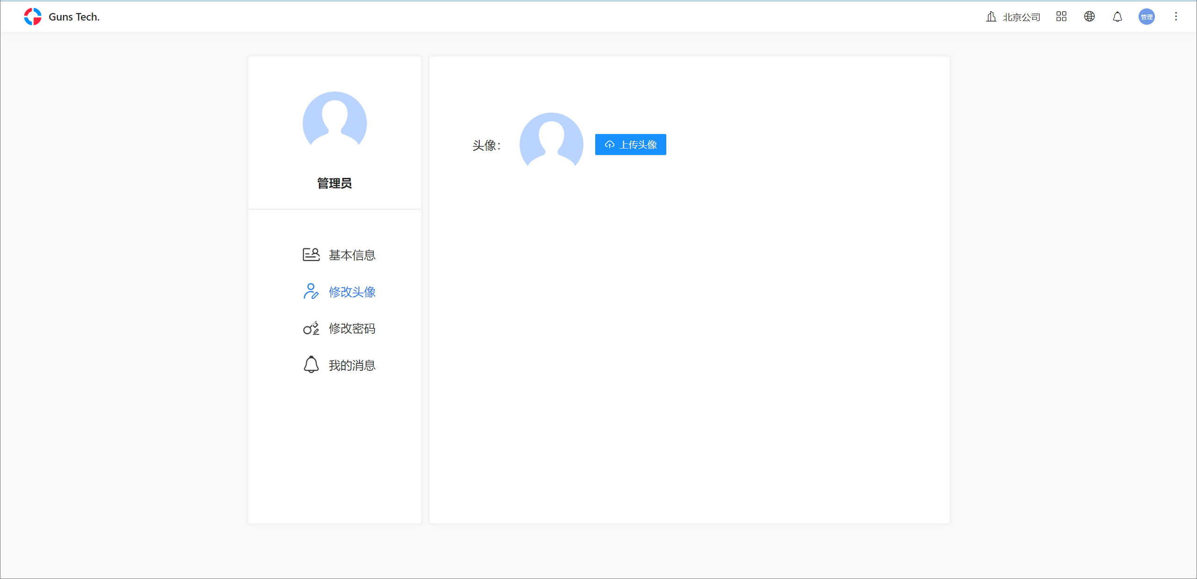Click the 基本信息 card icon
Image resolution: width=1197 pixels, height=579 pixels.
pyautogui.click(x=311, y=254)
